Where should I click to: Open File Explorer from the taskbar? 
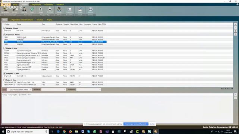tap(76, 131)
